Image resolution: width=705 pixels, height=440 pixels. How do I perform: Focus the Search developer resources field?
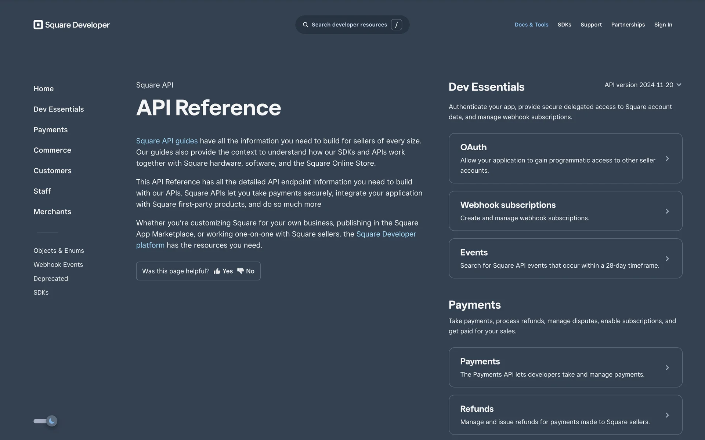[x=349, y=25]
